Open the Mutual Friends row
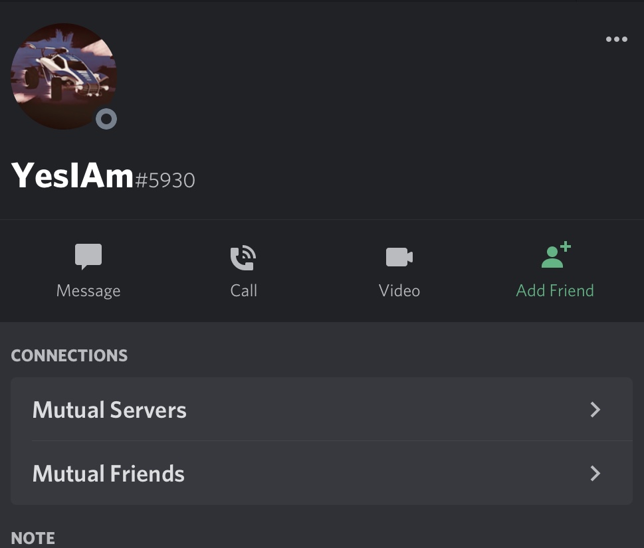 (x=322, y=474)
